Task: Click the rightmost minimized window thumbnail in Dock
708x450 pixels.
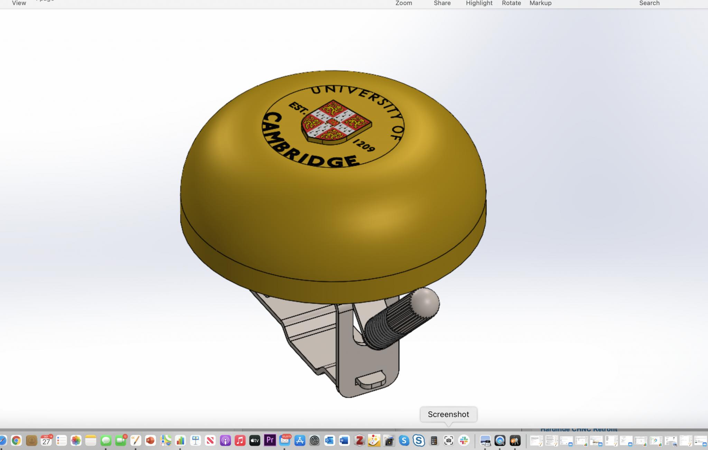Action: pos(701,441)
